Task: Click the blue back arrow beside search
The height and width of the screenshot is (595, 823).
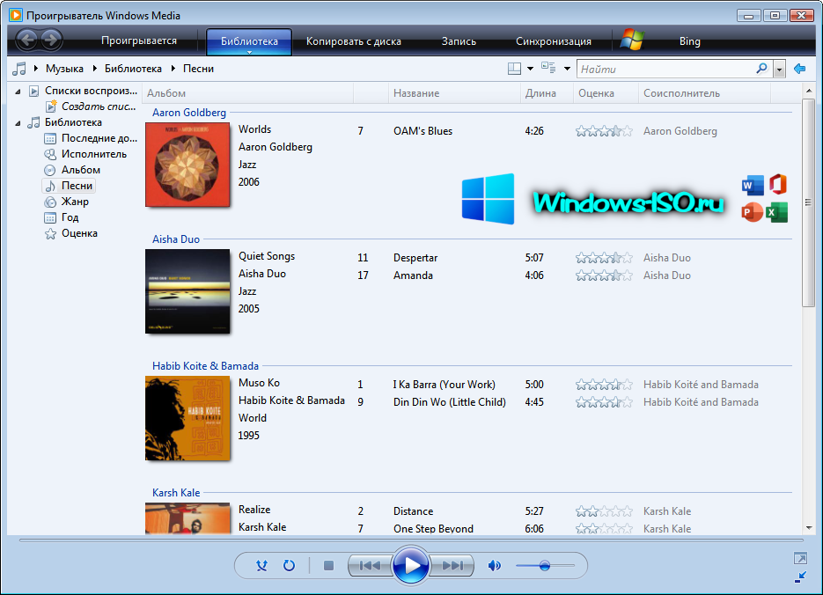Action: click(x=799, y=69)
